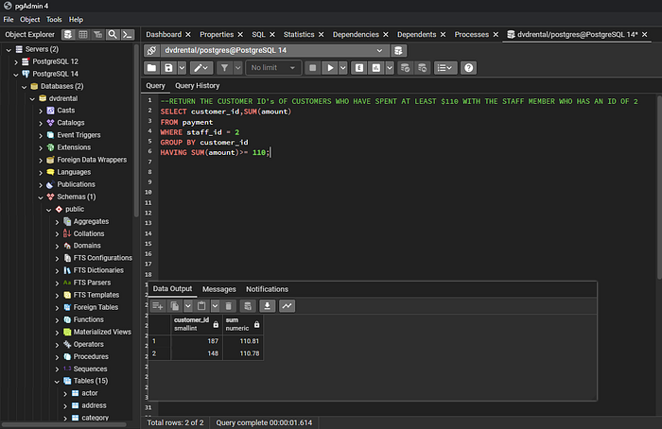662x429 pixels.
Task: Open the Search Objects magnifier icon
Action: (x=113, y=35)
